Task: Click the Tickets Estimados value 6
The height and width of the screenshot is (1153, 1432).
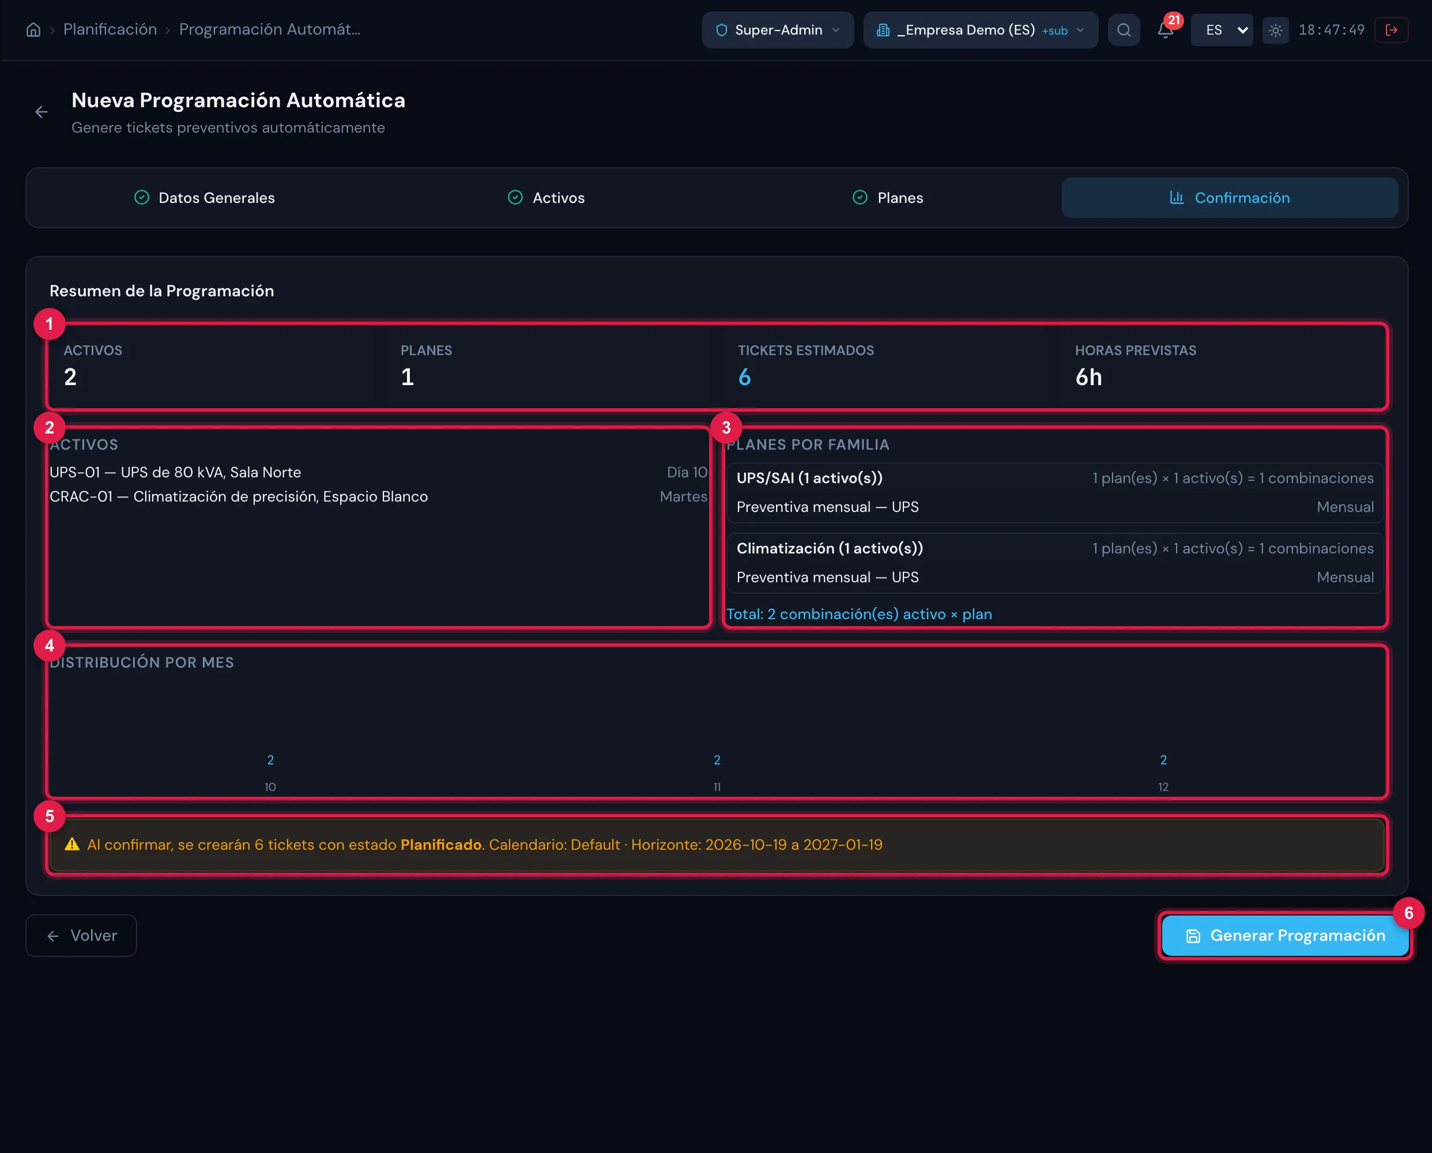Action: pyautogui.click(x=745, y=377)
